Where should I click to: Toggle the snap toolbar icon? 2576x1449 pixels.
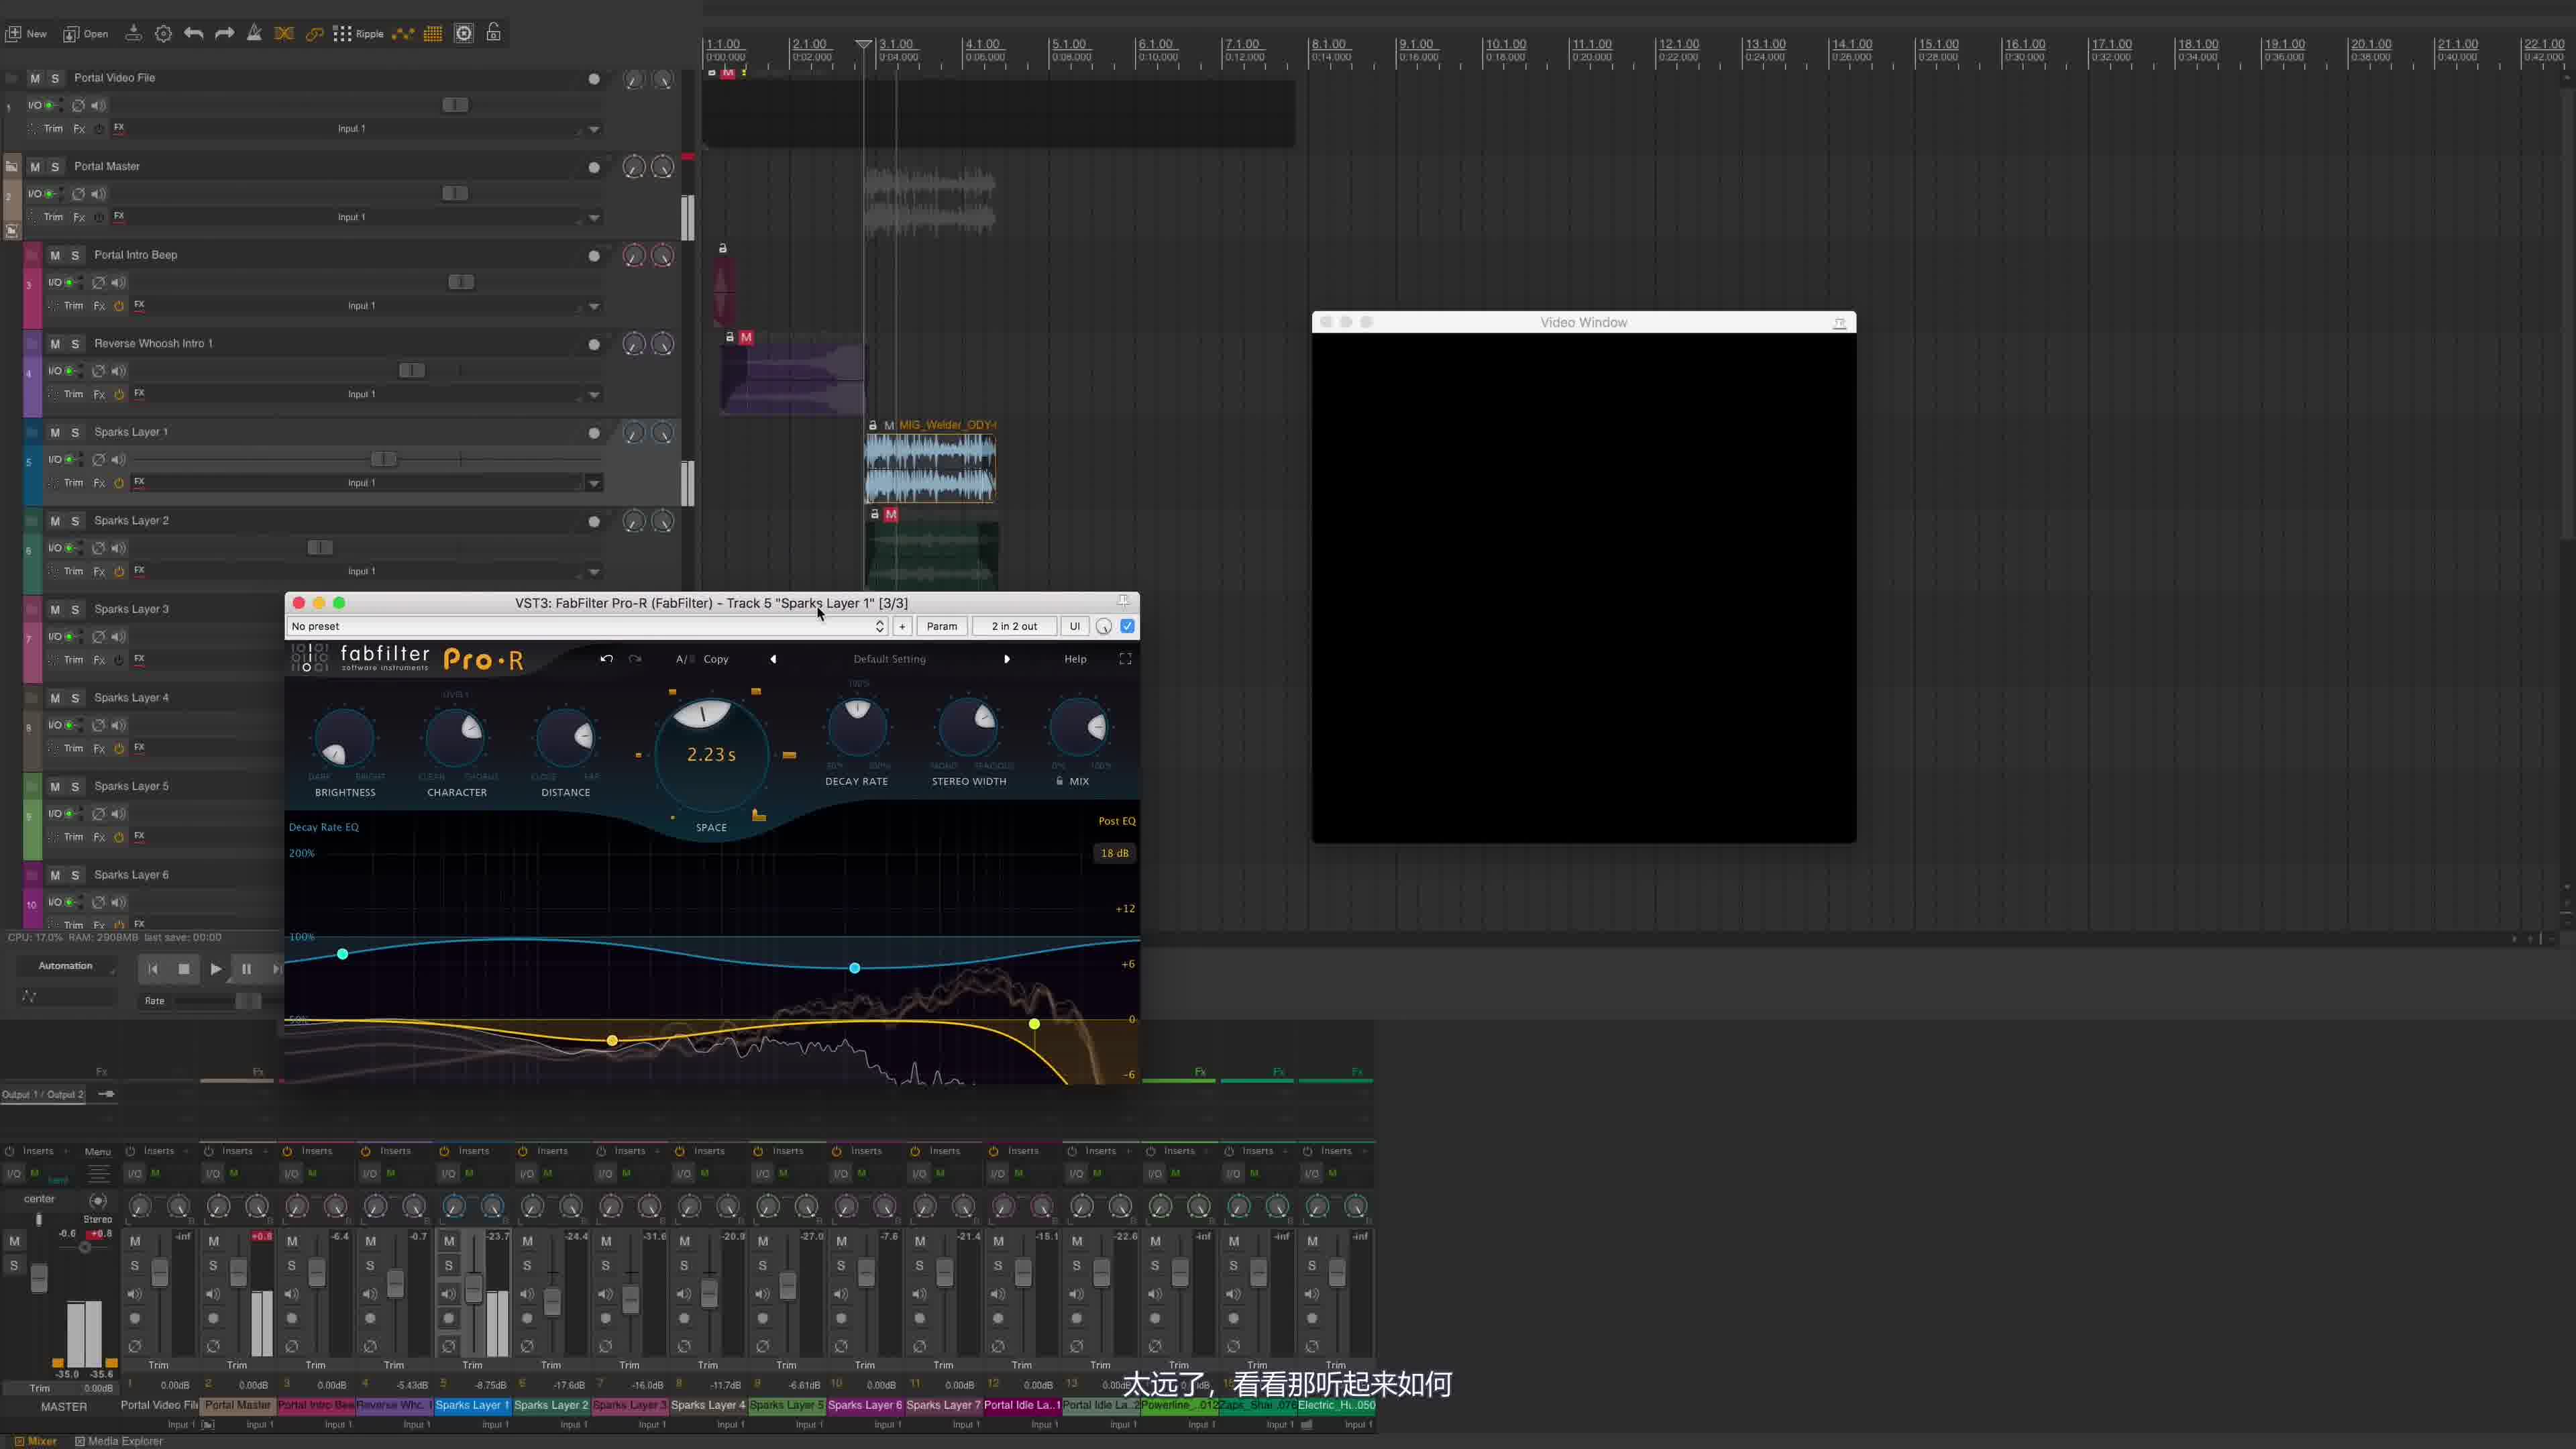tap(464, 33)
